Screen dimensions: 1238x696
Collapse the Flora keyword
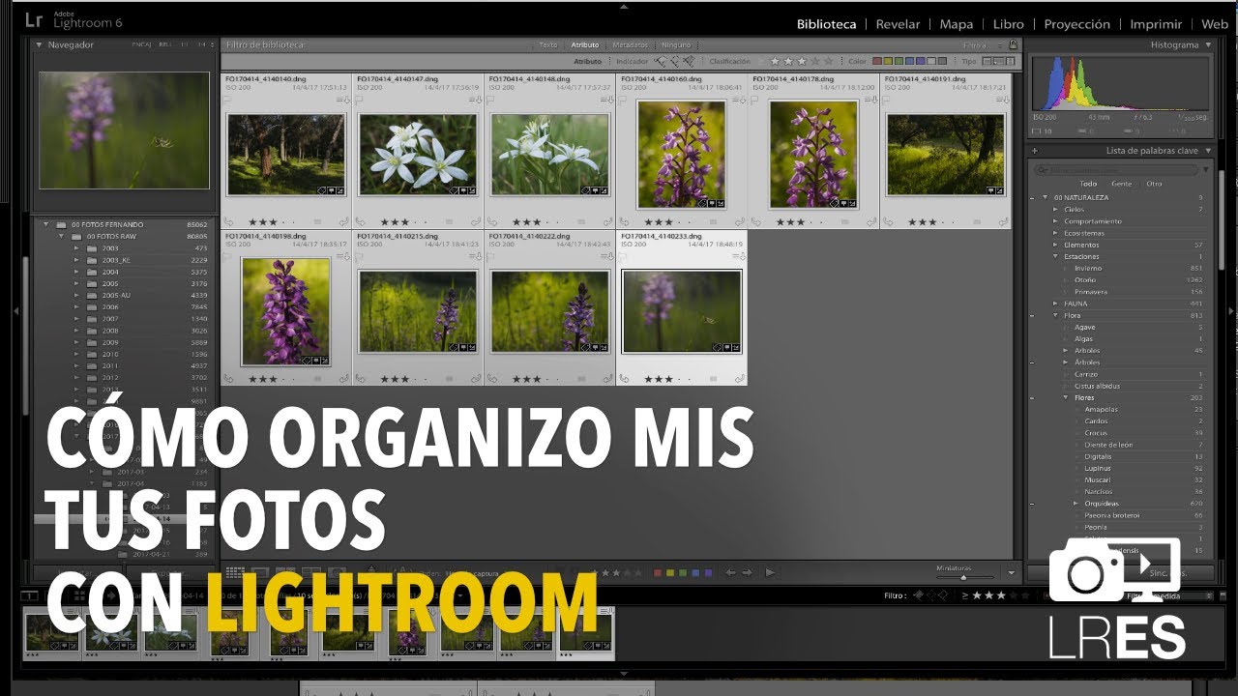click(x=1056, y=315)
